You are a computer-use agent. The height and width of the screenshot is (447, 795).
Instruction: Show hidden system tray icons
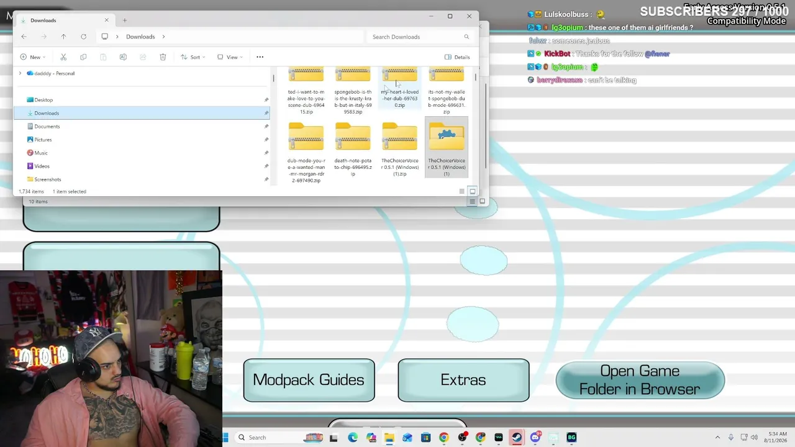click(x=717, y=438)
